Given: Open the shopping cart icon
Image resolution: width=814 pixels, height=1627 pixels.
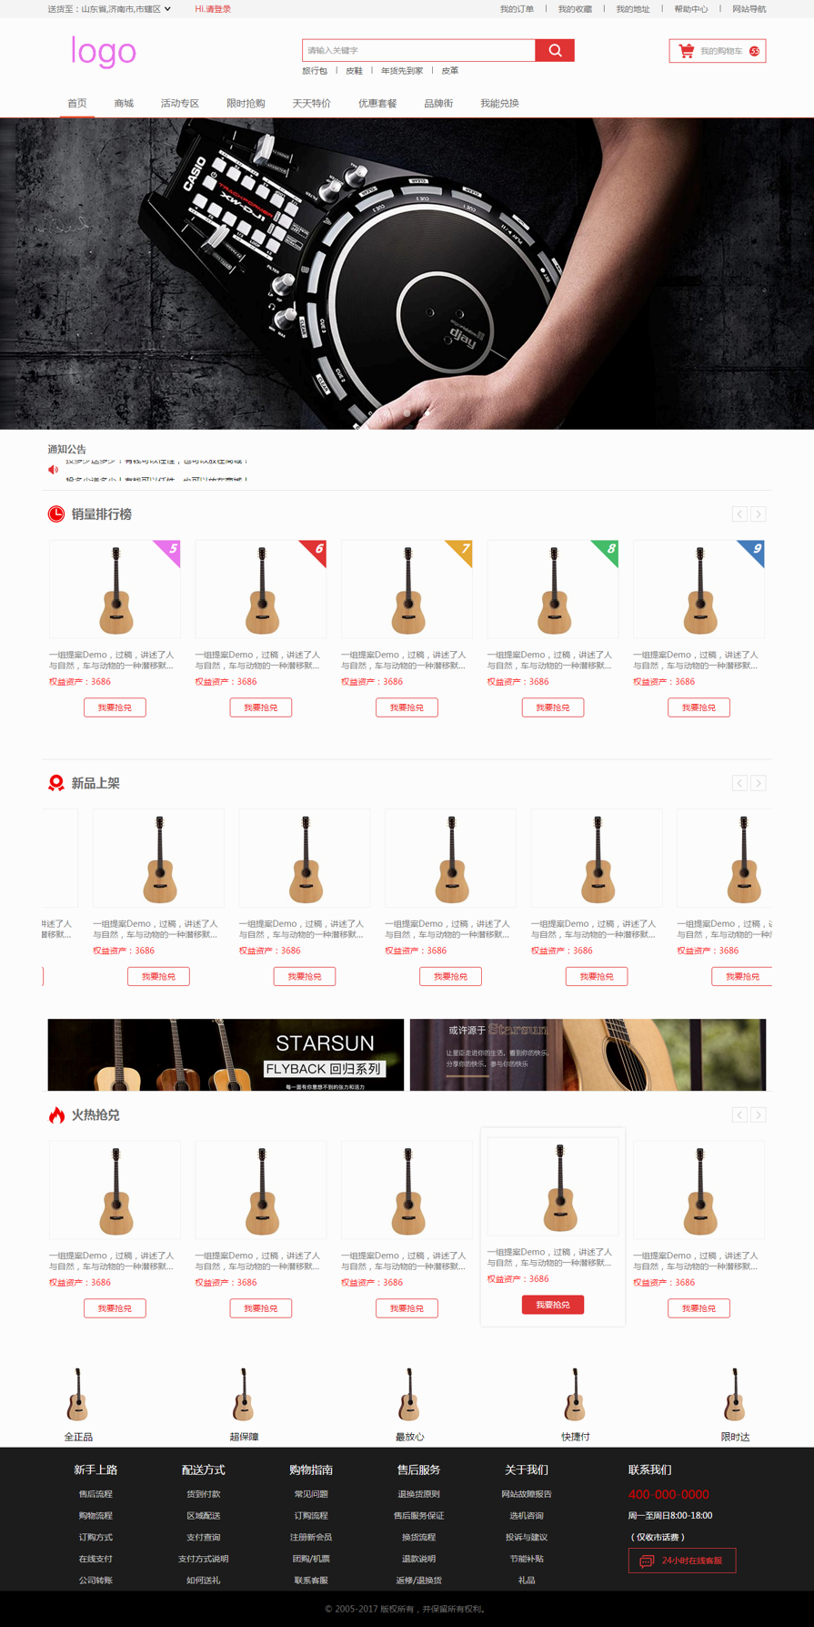Looking at the screenshot, I should point(687,51).
